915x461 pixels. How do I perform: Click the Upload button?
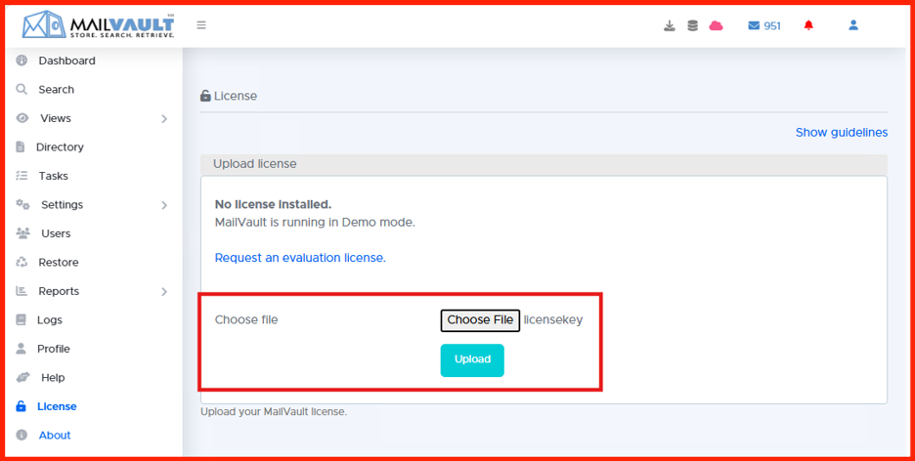[x=472, y=360]
